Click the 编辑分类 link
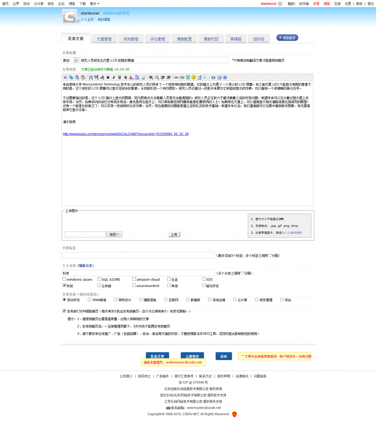The width and height of the screenshot is (376, 421). coord(86,266)
